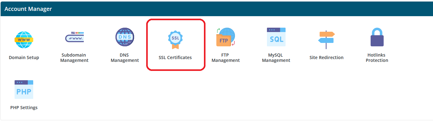Click the SSL badge ribbon icon

(175, 39)
